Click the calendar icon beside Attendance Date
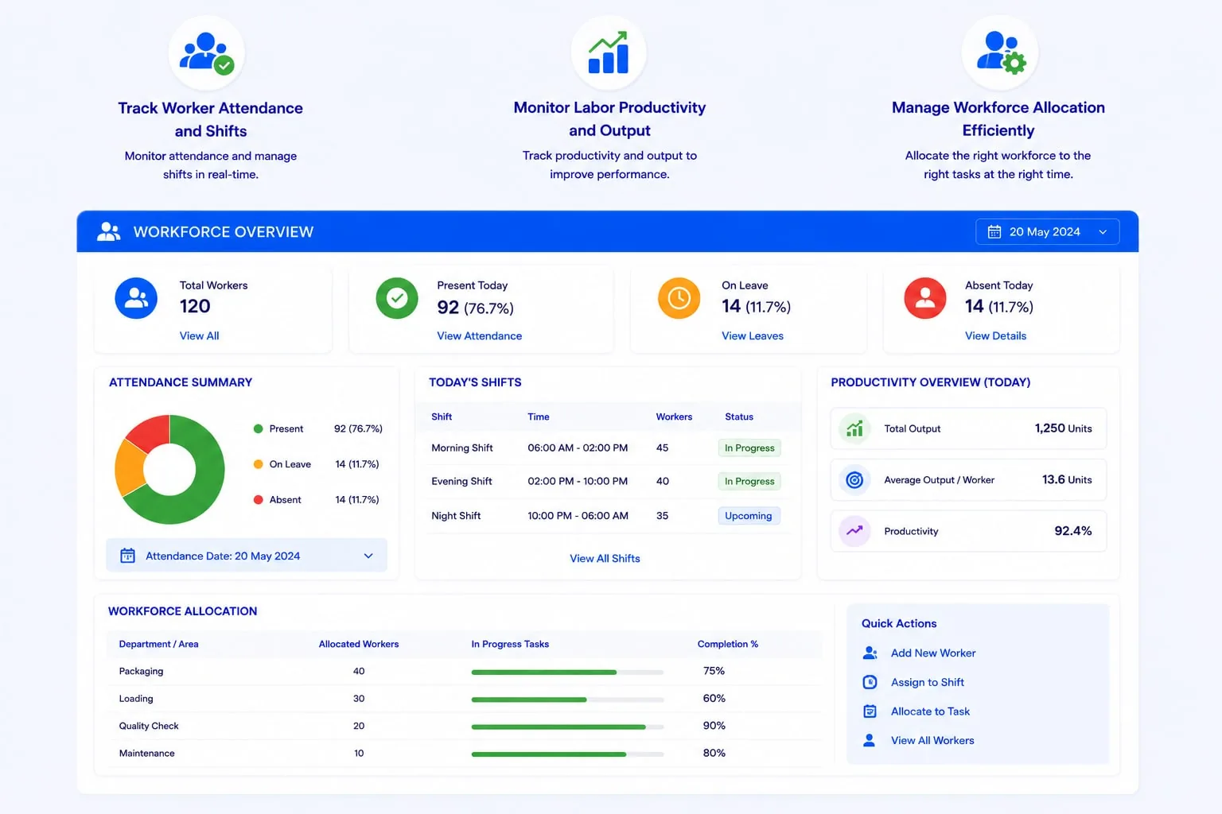Image resolution: width=1222 pixels, height=814 pixels. pyautogui.click(x=127, y=556)
